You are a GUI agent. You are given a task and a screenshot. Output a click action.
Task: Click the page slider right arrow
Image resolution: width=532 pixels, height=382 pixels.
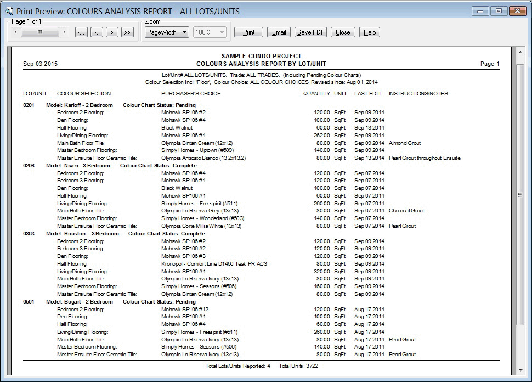point(65,32)
